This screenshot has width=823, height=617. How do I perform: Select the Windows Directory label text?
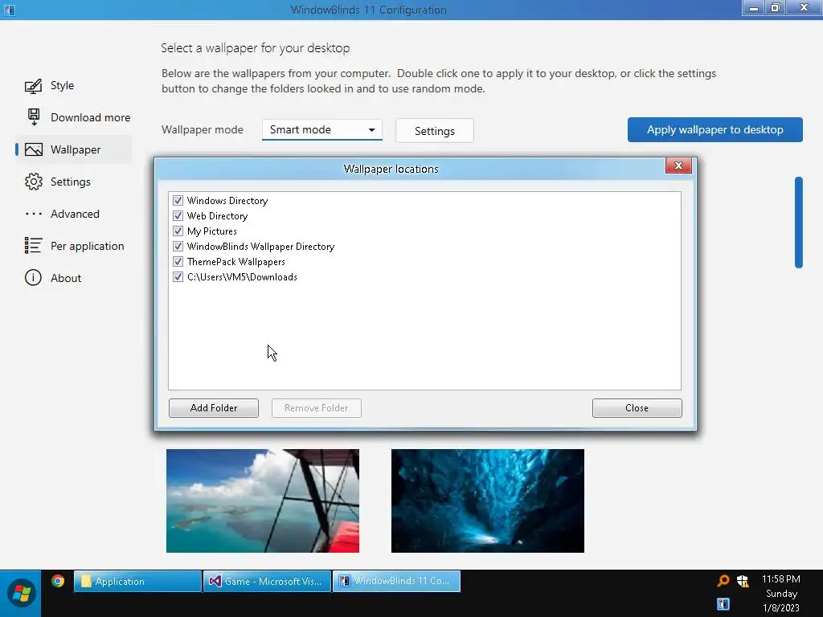[227, 200]
